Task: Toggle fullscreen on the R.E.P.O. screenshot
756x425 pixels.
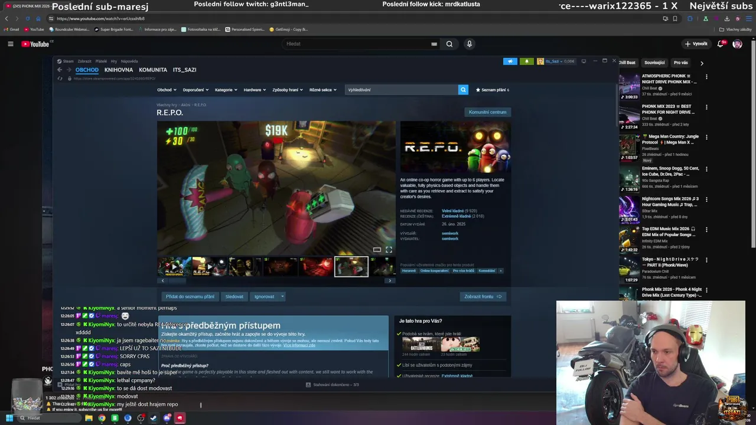Action: pos(389,250)
